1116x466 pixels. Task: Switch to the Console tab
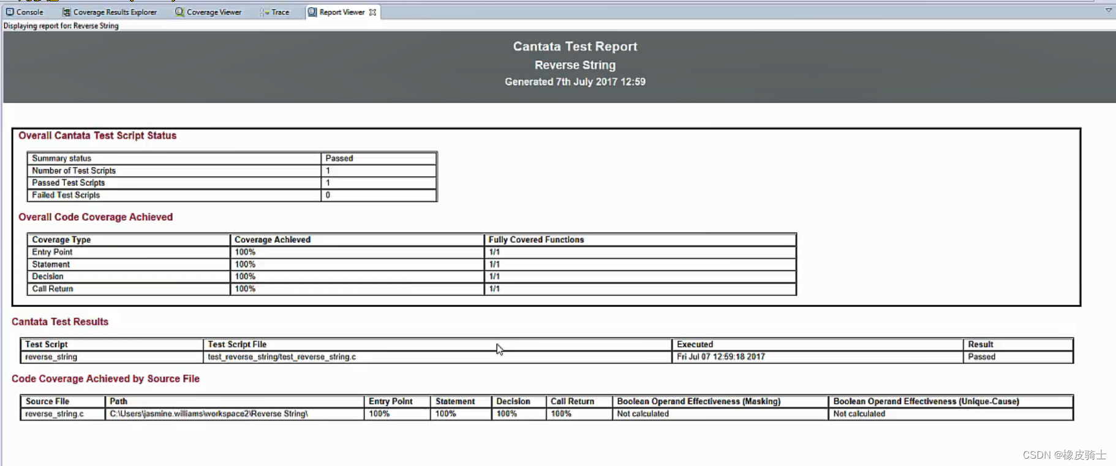click(25, 12)
